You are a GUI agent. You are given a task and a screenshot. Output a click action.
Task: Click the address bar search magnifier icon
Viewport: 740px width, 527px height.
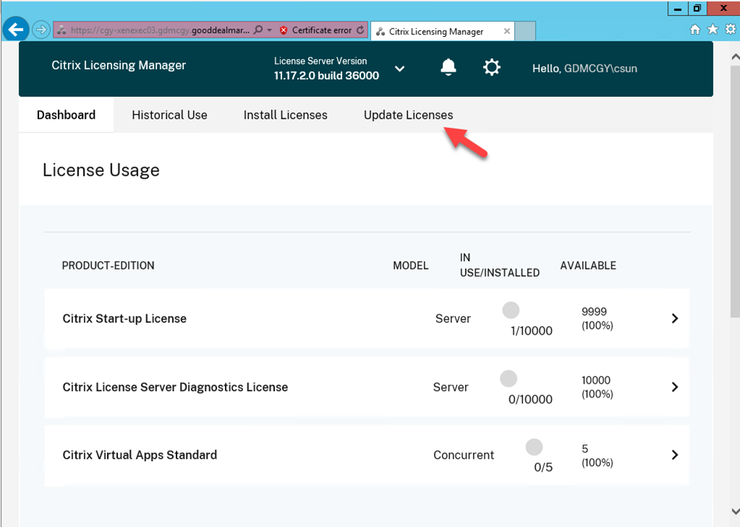258,30
